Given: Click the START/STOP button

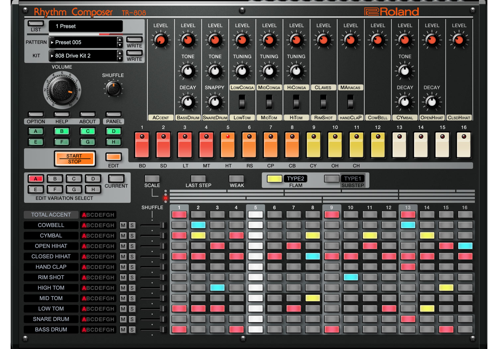Looking at the screenshot, I should point(74,159).
